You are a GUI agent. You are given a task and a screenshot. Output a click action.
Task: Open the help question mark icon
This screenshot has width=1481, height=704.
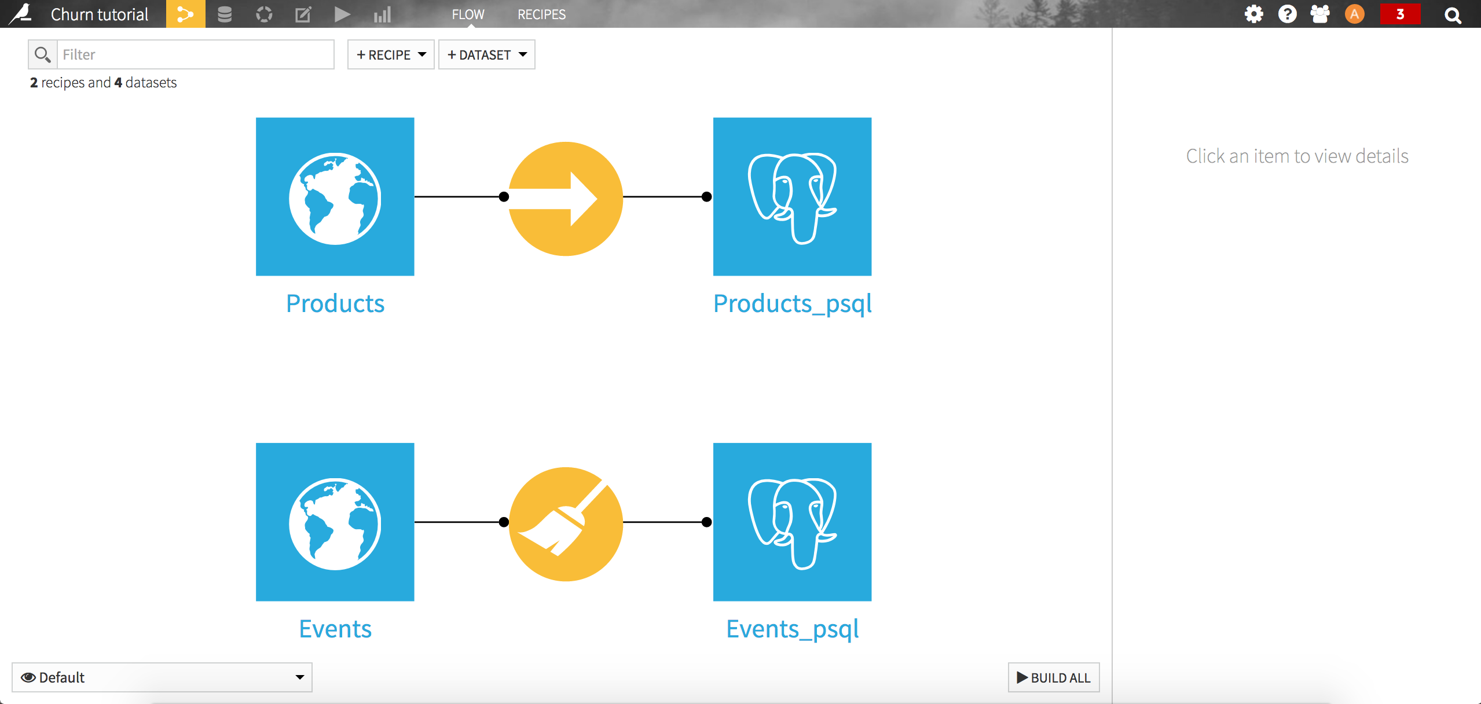1288,14
